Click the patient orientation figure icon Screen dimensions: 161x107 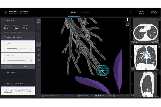[x=127, y=20]
